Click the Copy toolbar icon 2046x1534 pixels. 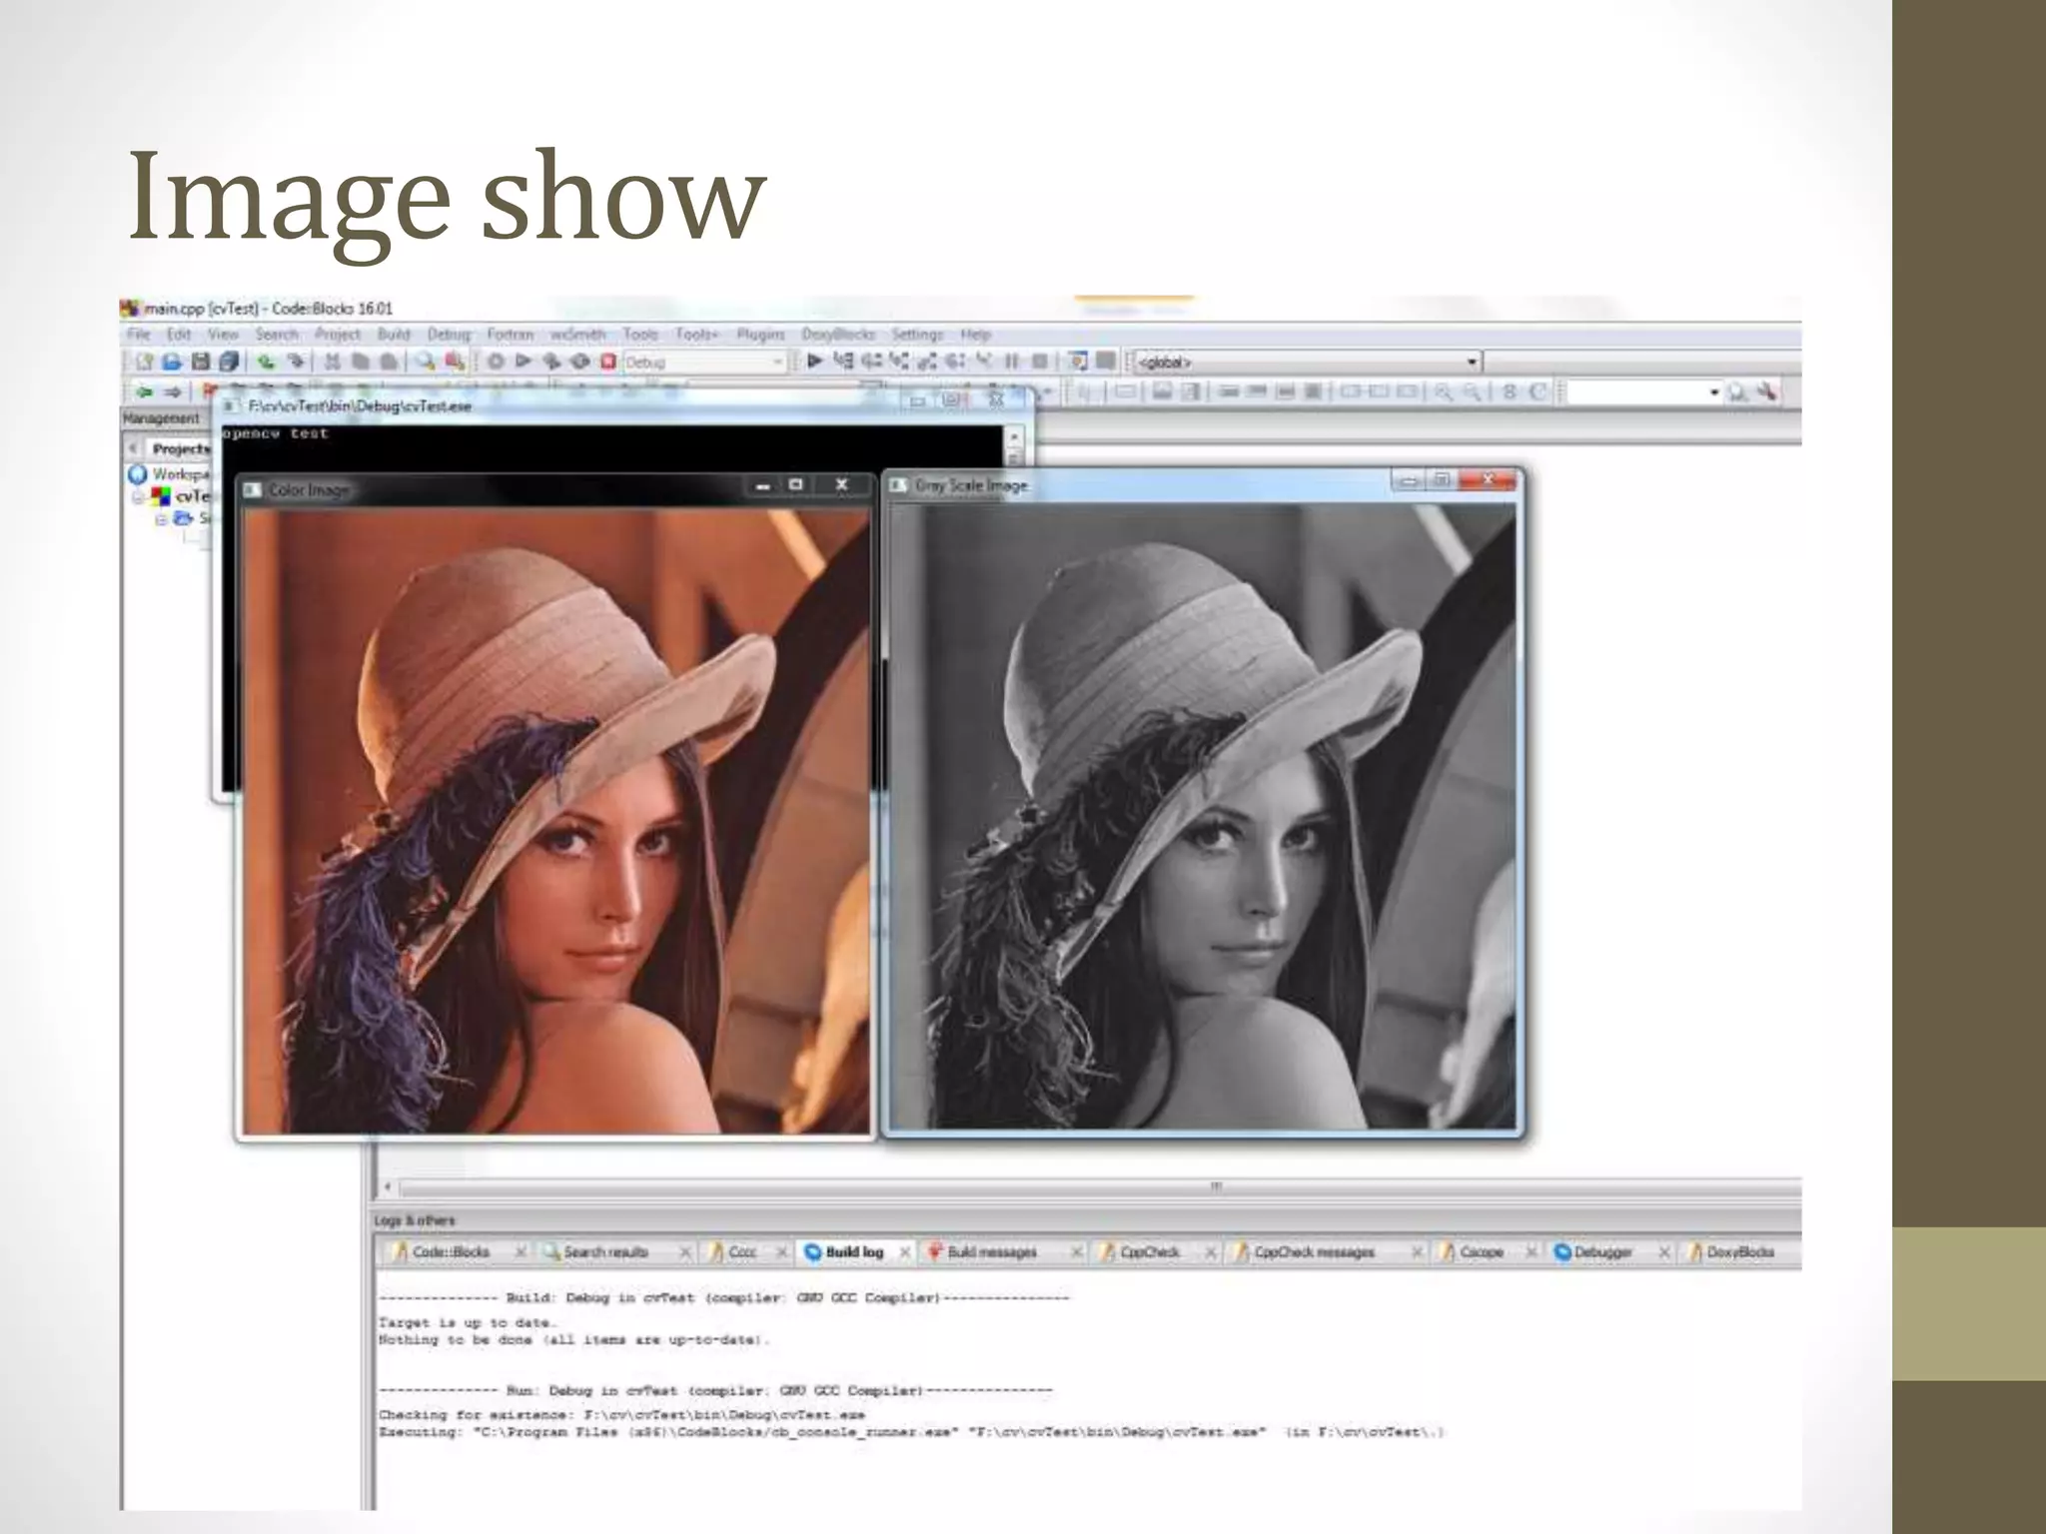coord(361,362)
